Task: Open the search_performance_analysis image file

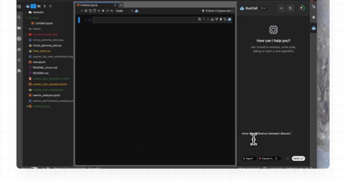Action: (53, 101)
